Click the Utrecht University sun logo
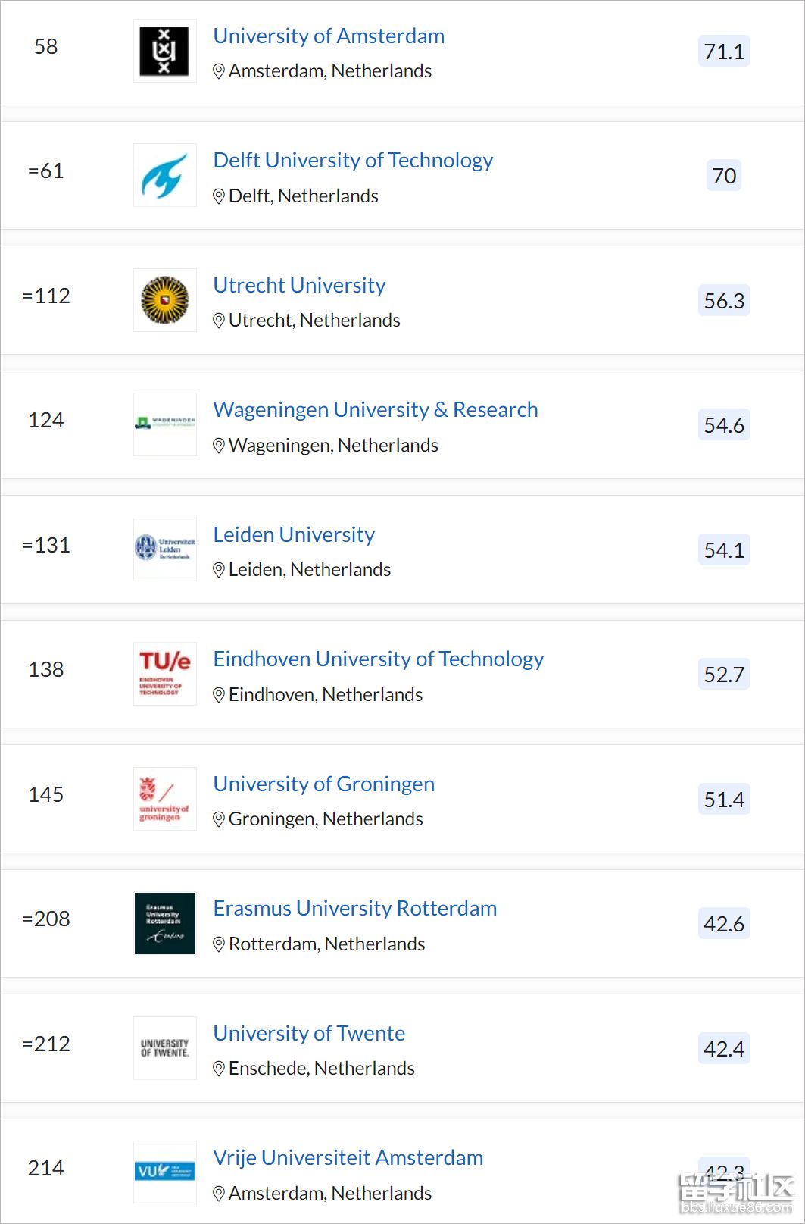This screenshot has height=1224, width=805. (x=164, y=300)
